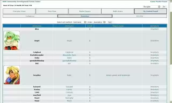This screenshot has width=172, height=103.
Task: Click Insydius's blonde avatar image
Action: [x=12, y=75]
